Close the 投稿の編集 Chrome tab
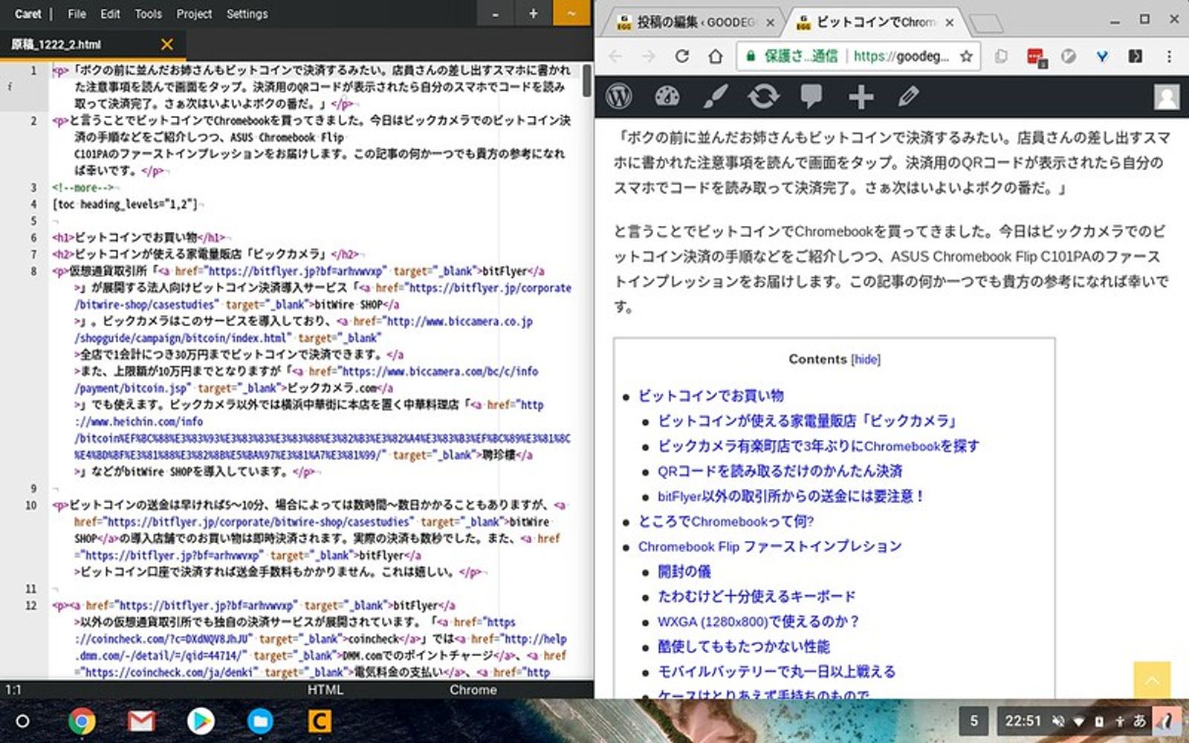Viewport: 1189px width, 743px height. [770, 22]
